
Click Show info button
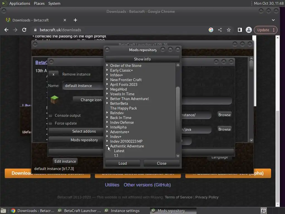pos(142,59)
